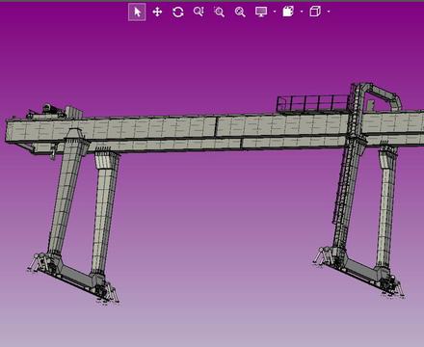
Task: Open the dropdown arrow beside clipboard icon
Action: click(x=302, y=12)
